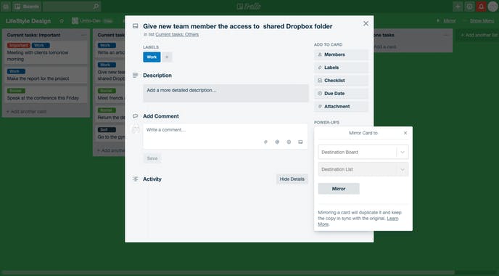Image resolution: width=499 pixels, height=276 pixels.
Task: Open the Destination Board dropdown
Action: (363, 152)
